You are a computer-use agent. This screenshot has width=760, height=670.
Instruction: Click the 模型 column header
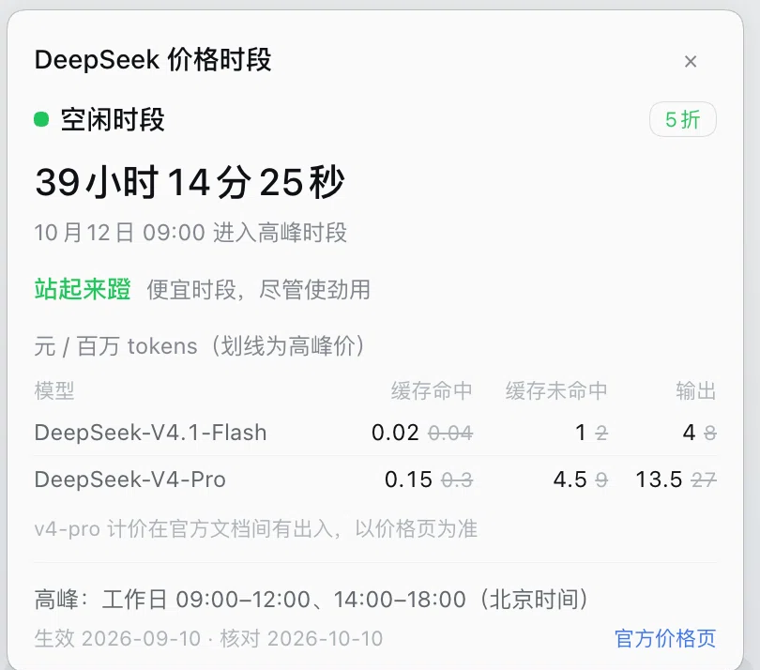(x=54, y=390)
